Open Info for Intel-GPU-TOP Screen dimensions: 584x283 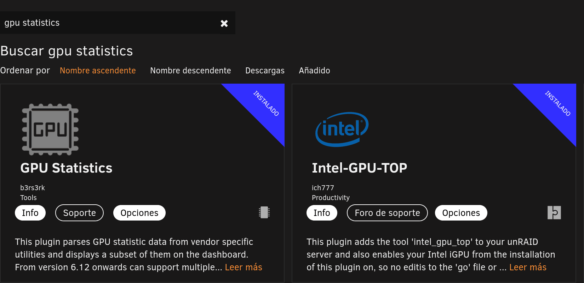click(x=322, y=213)
